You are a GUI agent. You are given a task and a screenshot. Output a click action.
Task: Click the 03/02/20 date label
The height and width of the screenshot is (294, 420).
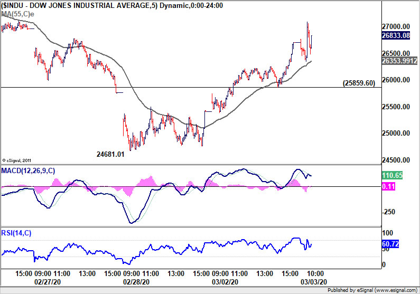point(225,282)
